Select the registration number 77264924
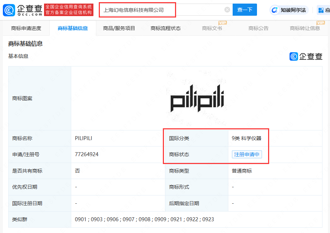The height and width of the screenshot is (233, 330). (x=87, y=154)
